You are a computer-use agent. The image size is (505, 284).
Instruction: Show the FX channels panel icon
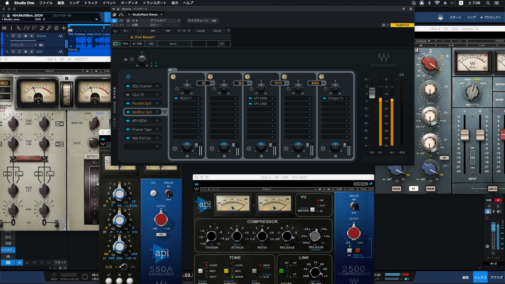34,262
